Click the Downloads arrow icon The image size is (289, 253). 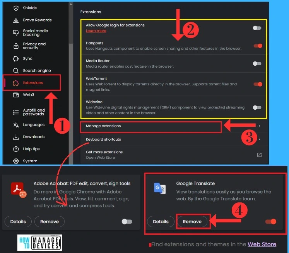coord(16,137)
